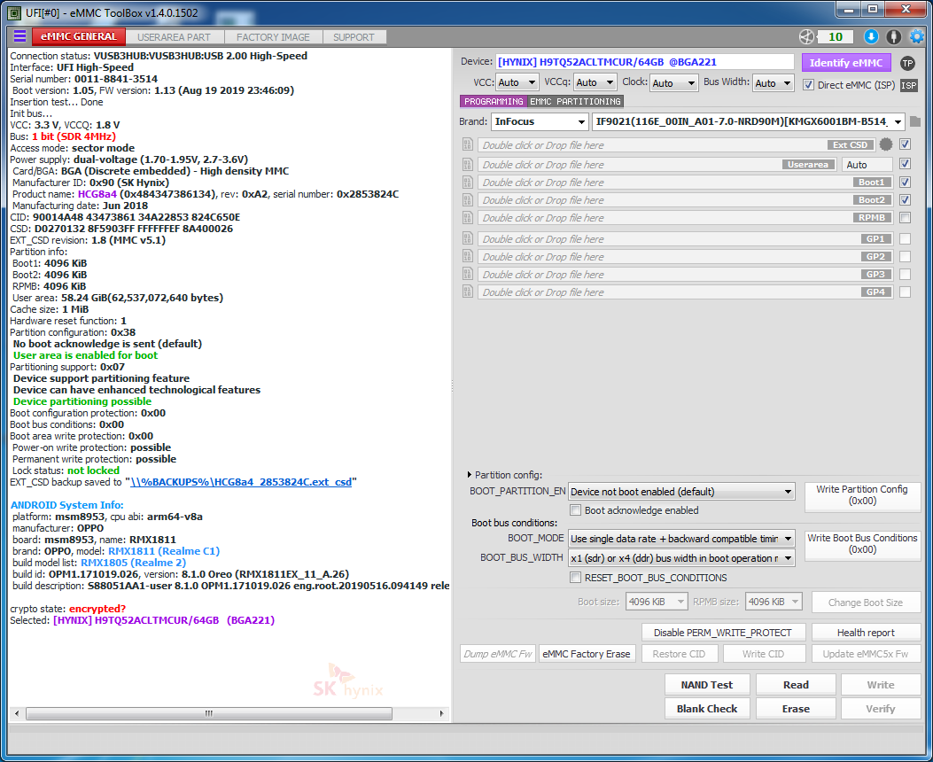Image resolution: width=933 pixels, height=762 pixels.
Task: Collapse the Partition config section arrow
Action: click(x=470, y=475)
